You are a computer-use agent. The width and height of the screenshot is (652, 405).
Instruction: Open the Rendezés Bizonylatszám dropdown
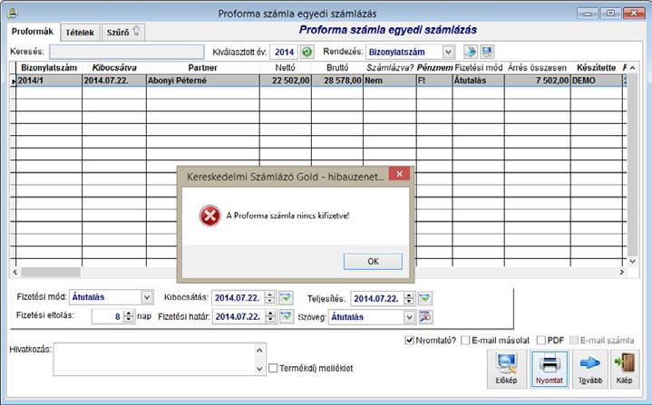point(448,53)
